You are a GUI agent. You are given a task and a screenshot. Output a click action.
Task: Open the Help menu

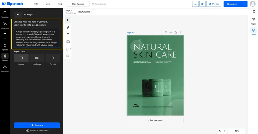pos(60,4)
